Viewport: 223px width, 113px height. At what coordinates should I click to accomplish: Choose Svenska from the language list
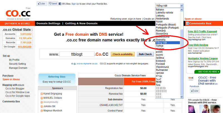[161, 40]
